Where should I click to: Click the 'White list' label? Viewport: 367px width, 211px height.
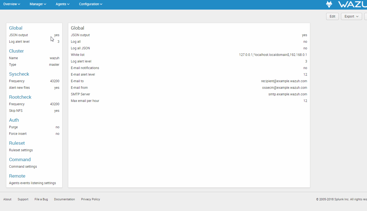78,55
